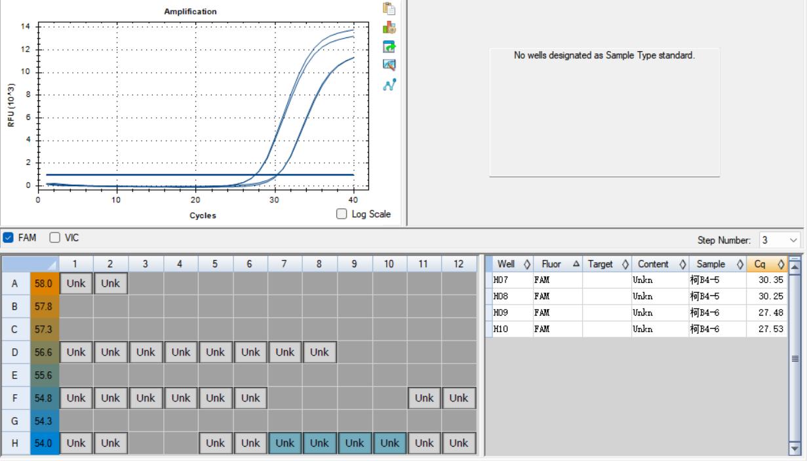The image size is (807, 461).
Task: Click the plate select-all corner cell
Action: click(x=30, y=264)
